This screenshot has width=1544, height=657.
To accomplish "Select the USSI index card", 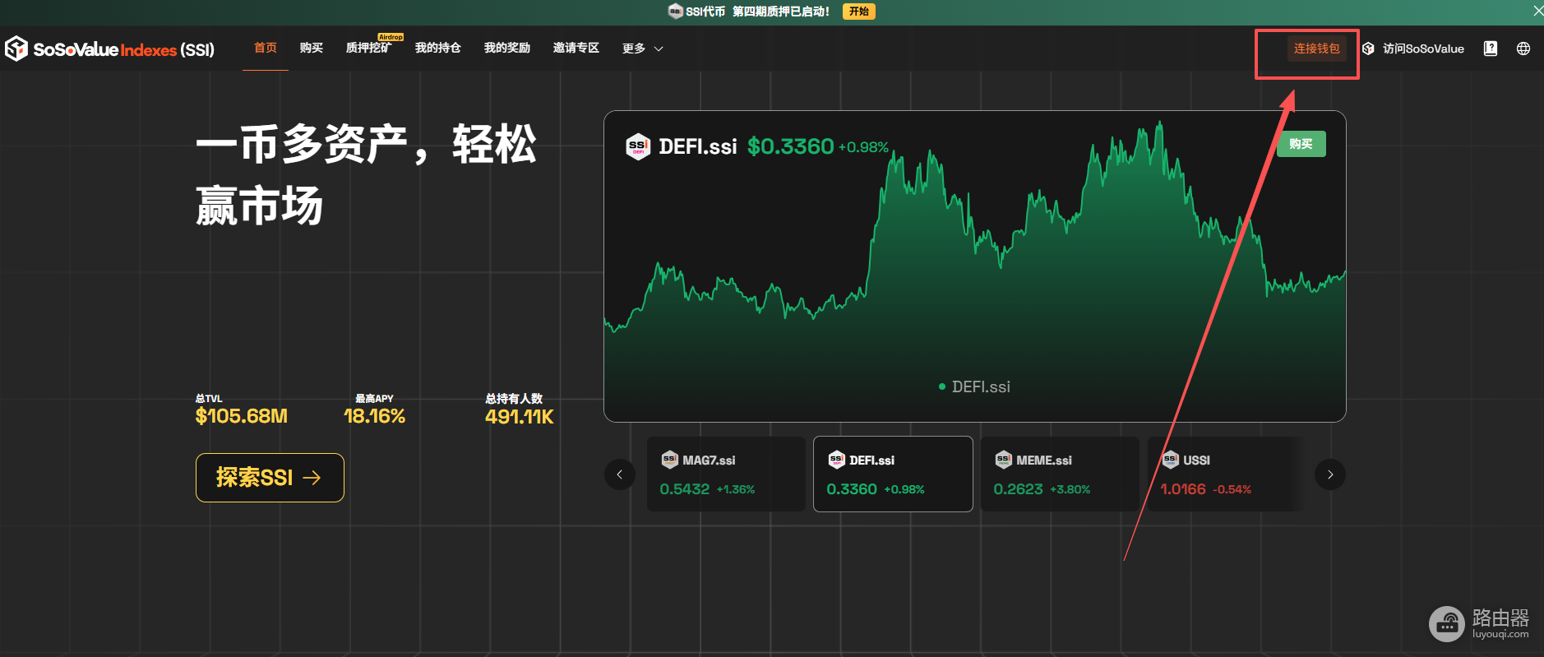I will coord(1225,474).
